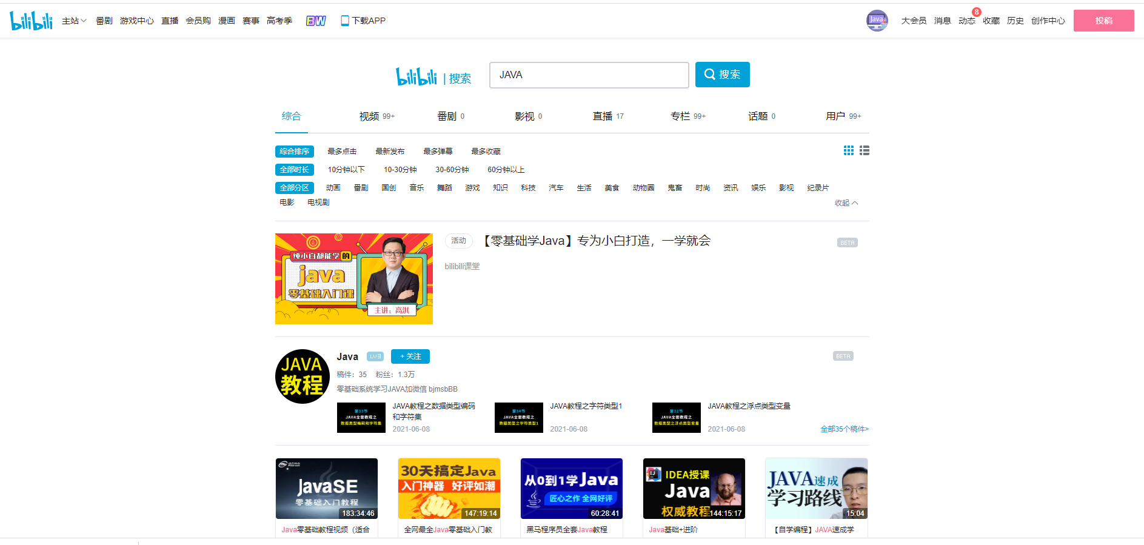Open 会员购 in the top navigation
1144x545 pixels.
pyautogui.click(x=198, y=21)
